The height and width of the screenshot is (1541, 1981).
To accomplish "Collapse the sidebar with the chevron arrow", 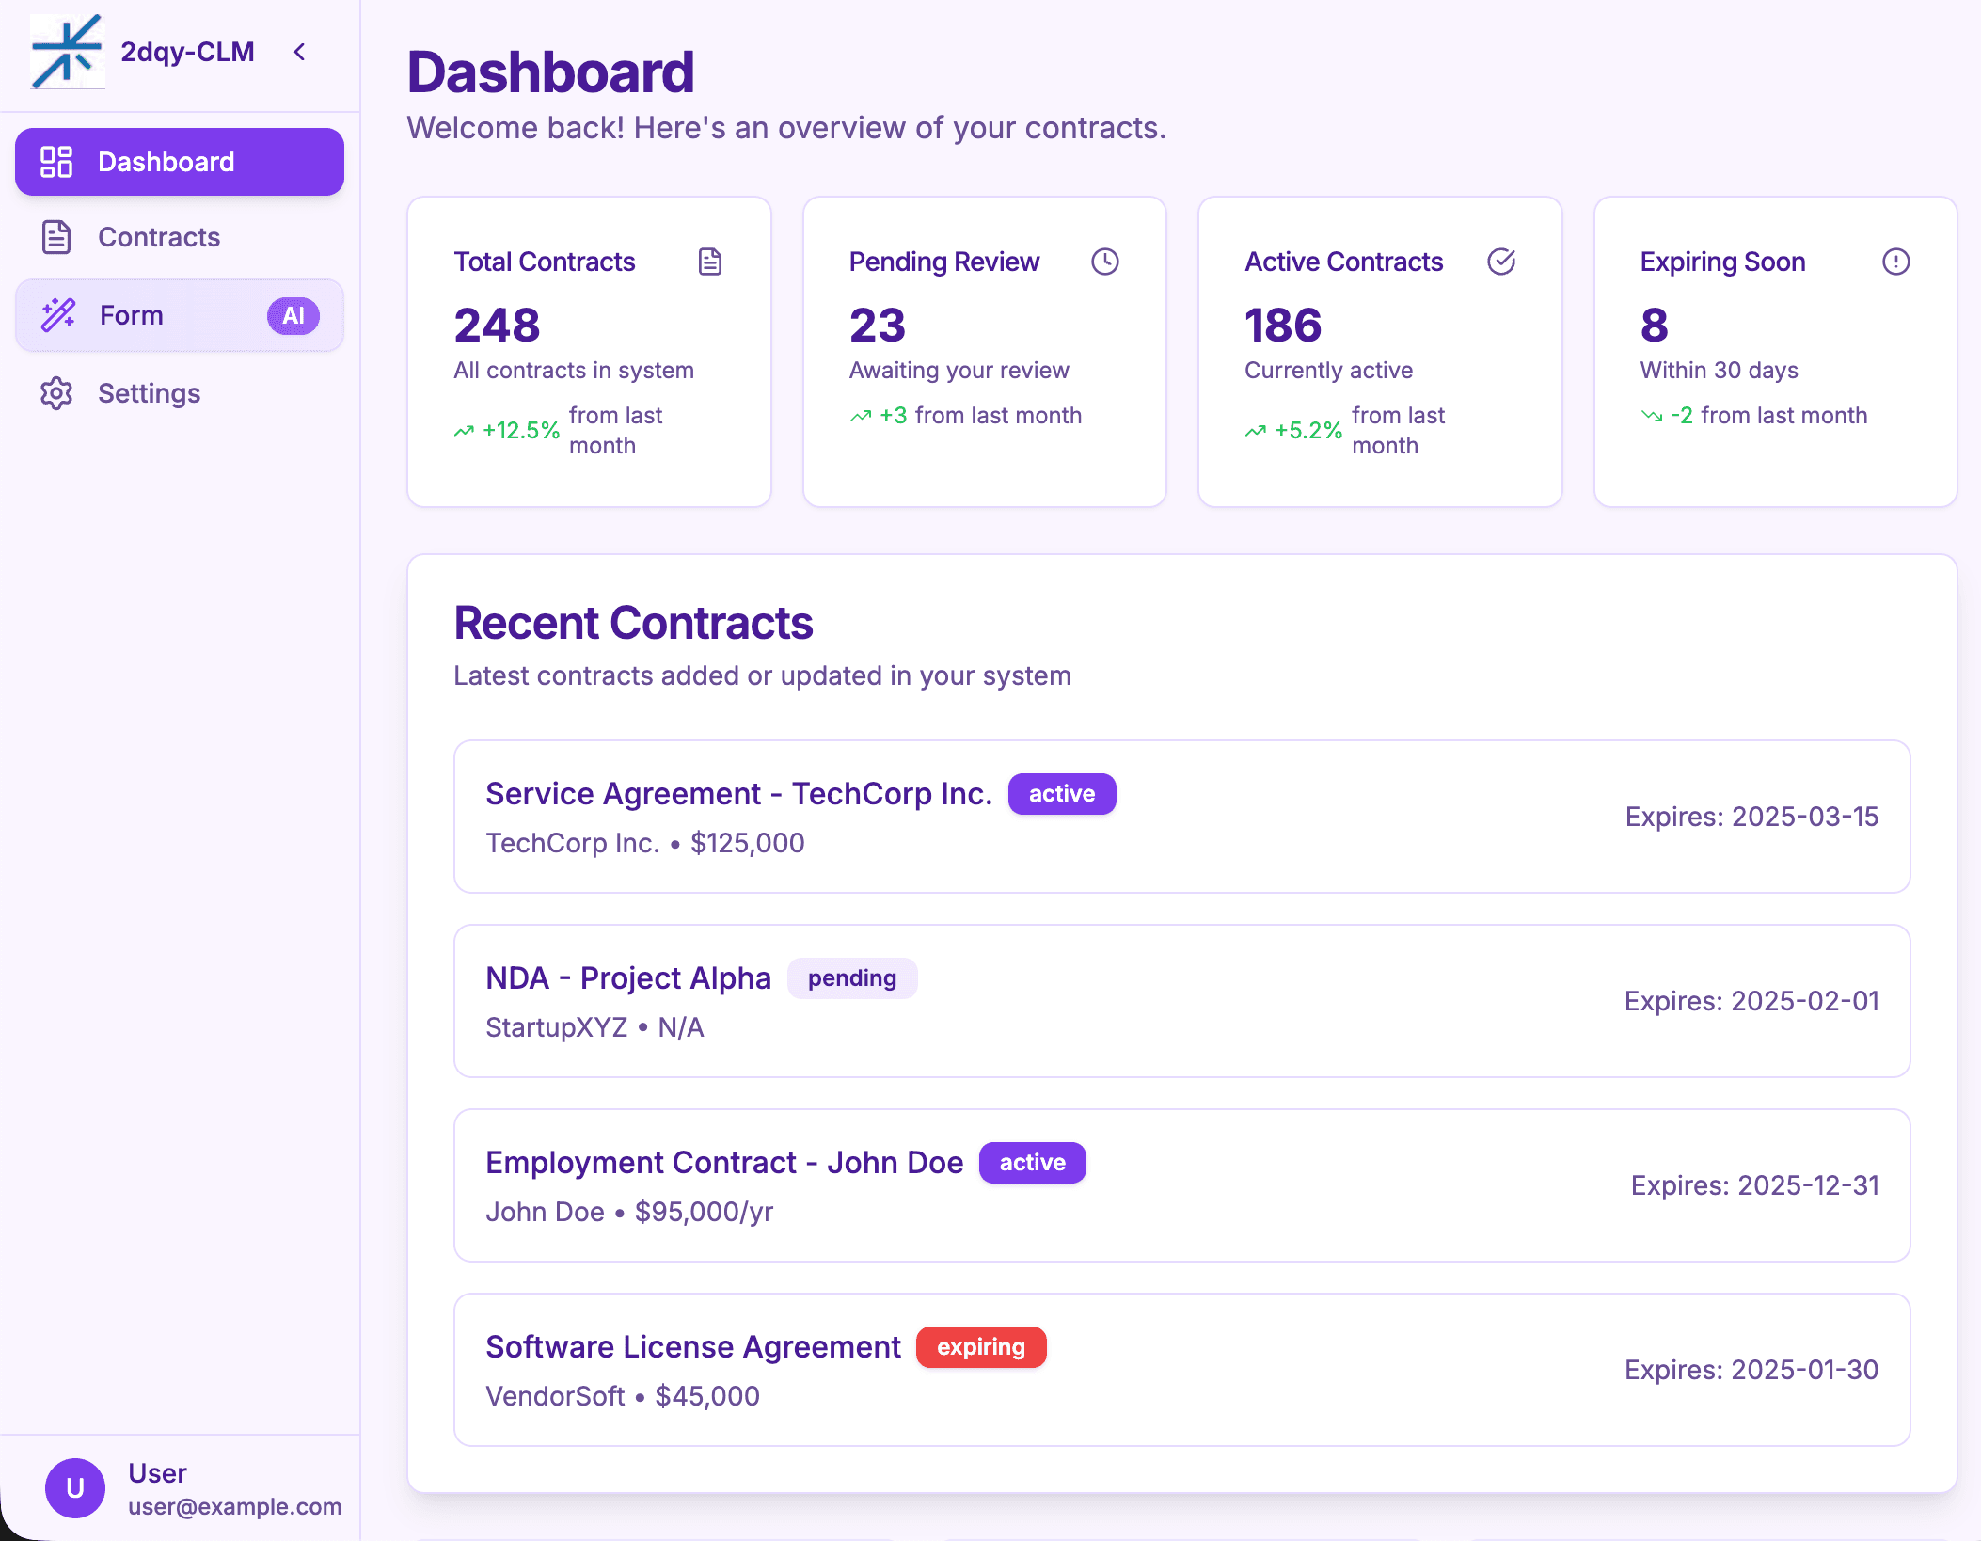I will click(300, 52).
